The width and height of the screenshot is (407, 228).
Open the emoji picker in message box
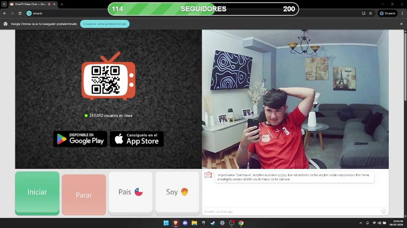point(384,212)
